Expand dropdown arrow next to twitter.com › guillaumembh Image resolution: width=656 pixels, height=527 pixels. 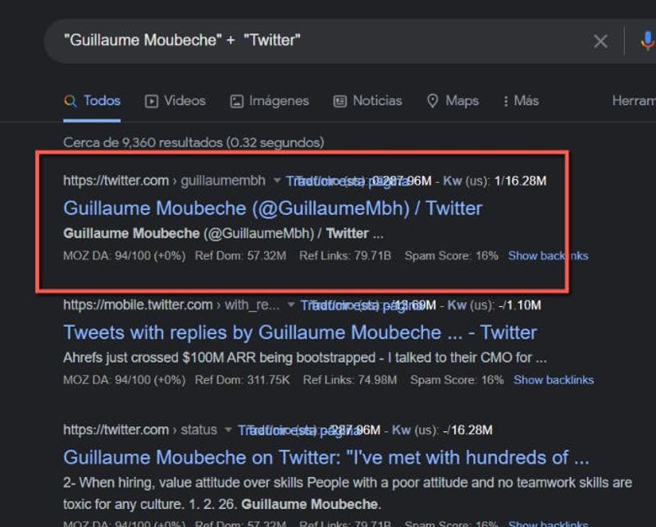276,181
